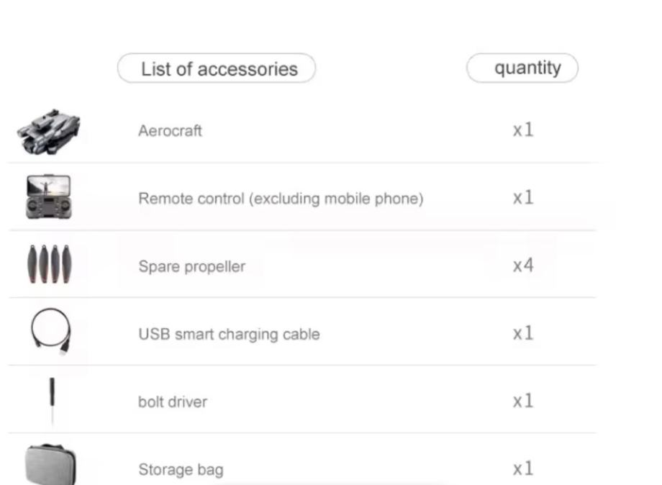Click the gray storage bag image
Screen dimensions: 662x485
click(x=50, y=465)
